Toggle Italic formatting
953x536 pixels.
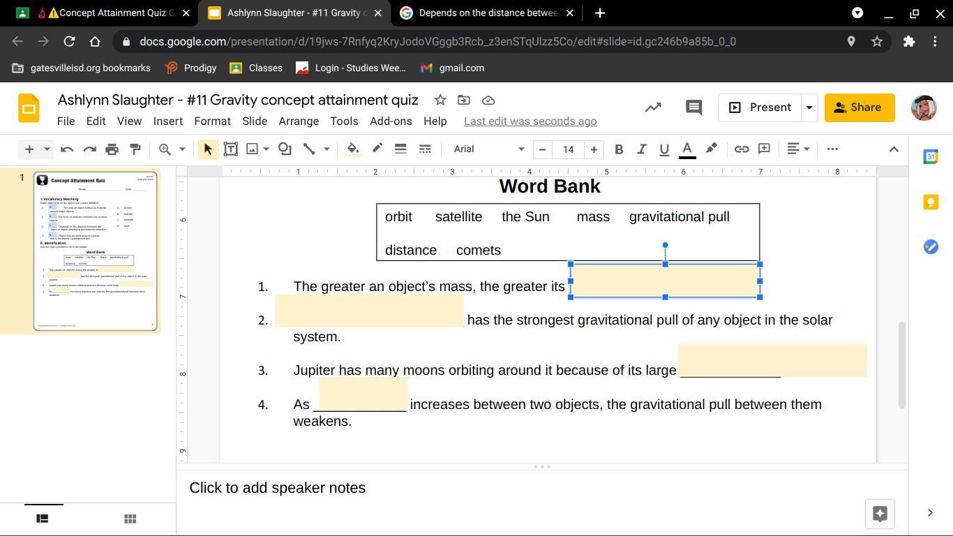pyautogui.click(x=641, y=149)
